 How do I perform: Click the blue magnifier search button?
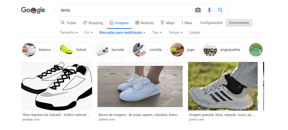(220, 10)
